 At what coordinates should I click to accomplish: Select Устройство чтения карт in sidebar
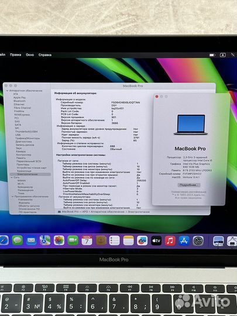[x=32, y=167]
